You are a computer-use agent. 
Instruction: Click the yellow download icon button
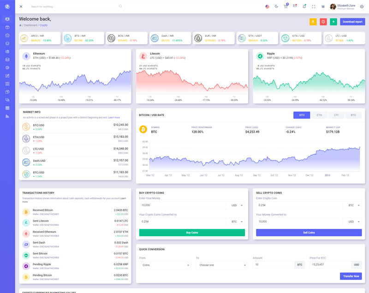coord(313,22)
